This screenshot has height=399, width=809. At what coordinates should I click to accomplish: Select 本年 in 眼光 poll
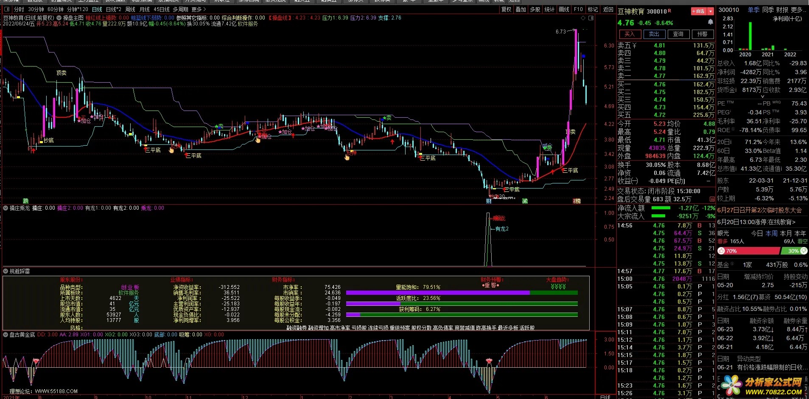(x=800, y=233)
